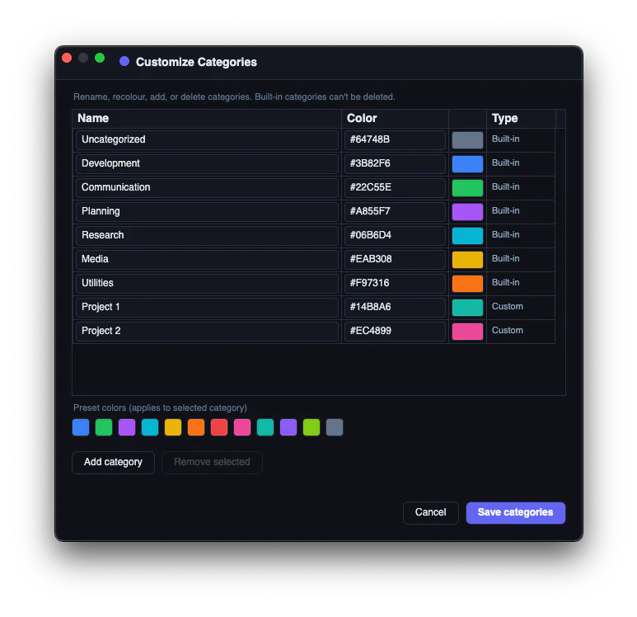The width and height of the screenshot is (637, 617).
Task: Choose the yellow preset color
Action: tap(173, 427)
